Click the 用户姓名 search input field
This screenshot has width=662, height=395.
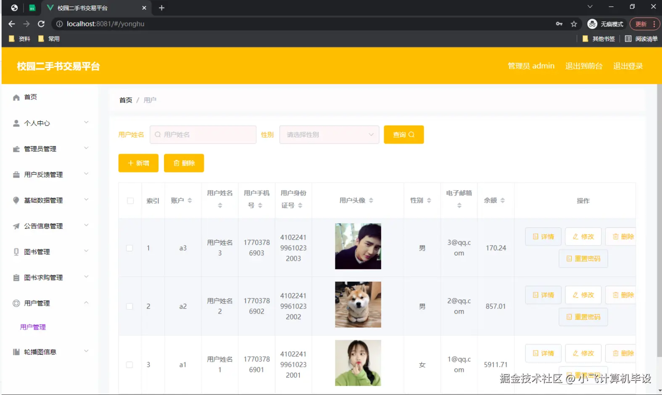click(x=203, y=135)
